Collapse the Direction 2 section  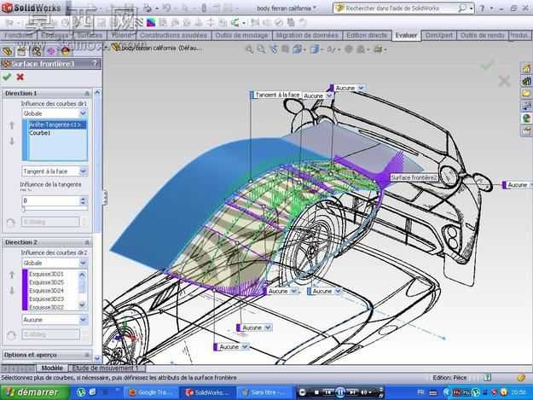87,242
